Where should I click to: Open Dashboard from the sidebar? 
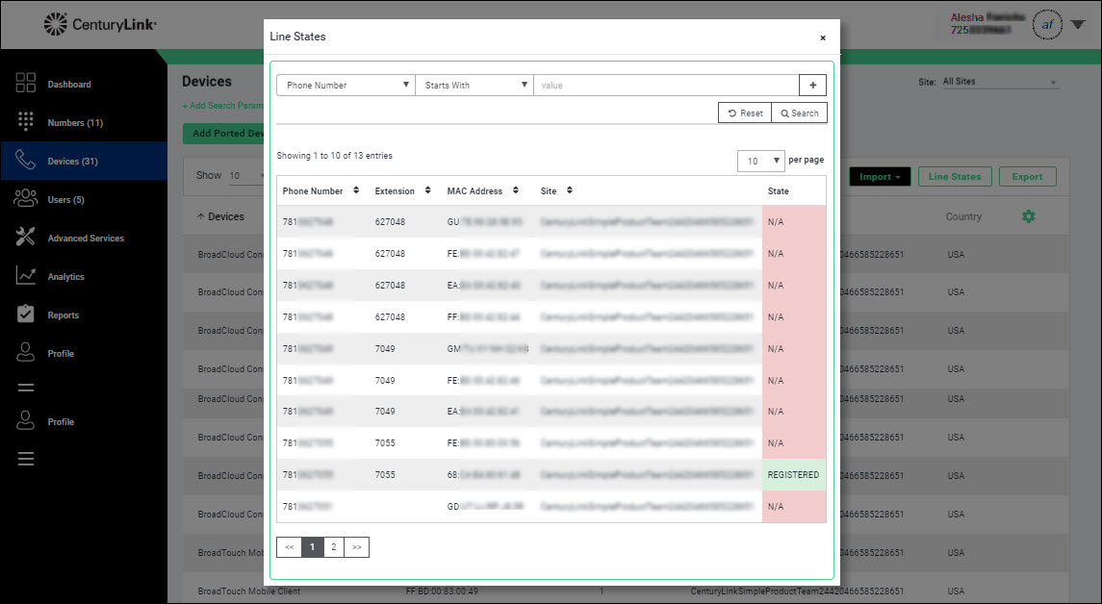click(x=68, y=85)
